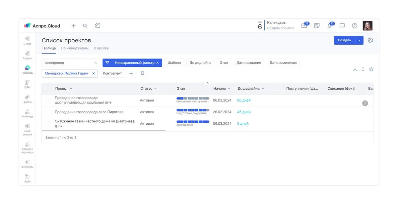This screenshot has width=398, height=204.
Task: Open the Статус column dropdown
Action: point(156,89)
